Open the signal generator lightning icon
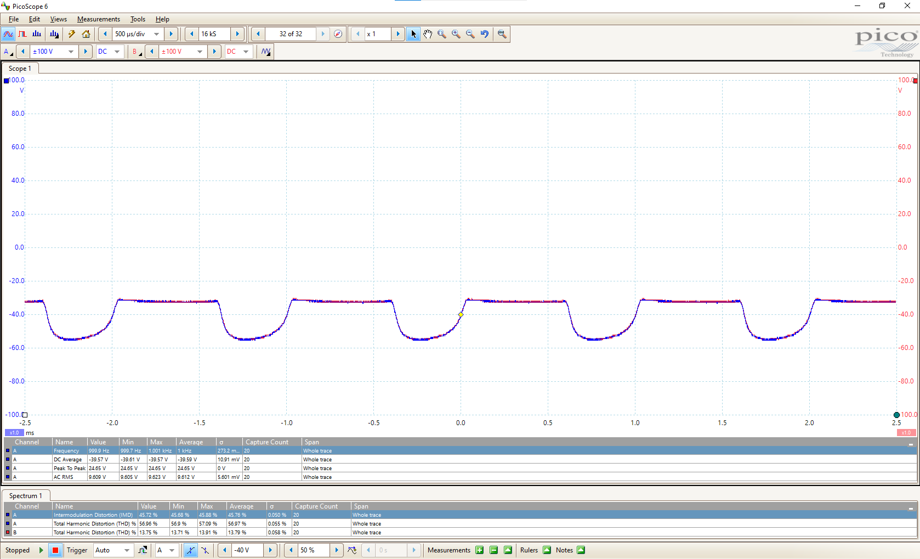 (72, 34)
